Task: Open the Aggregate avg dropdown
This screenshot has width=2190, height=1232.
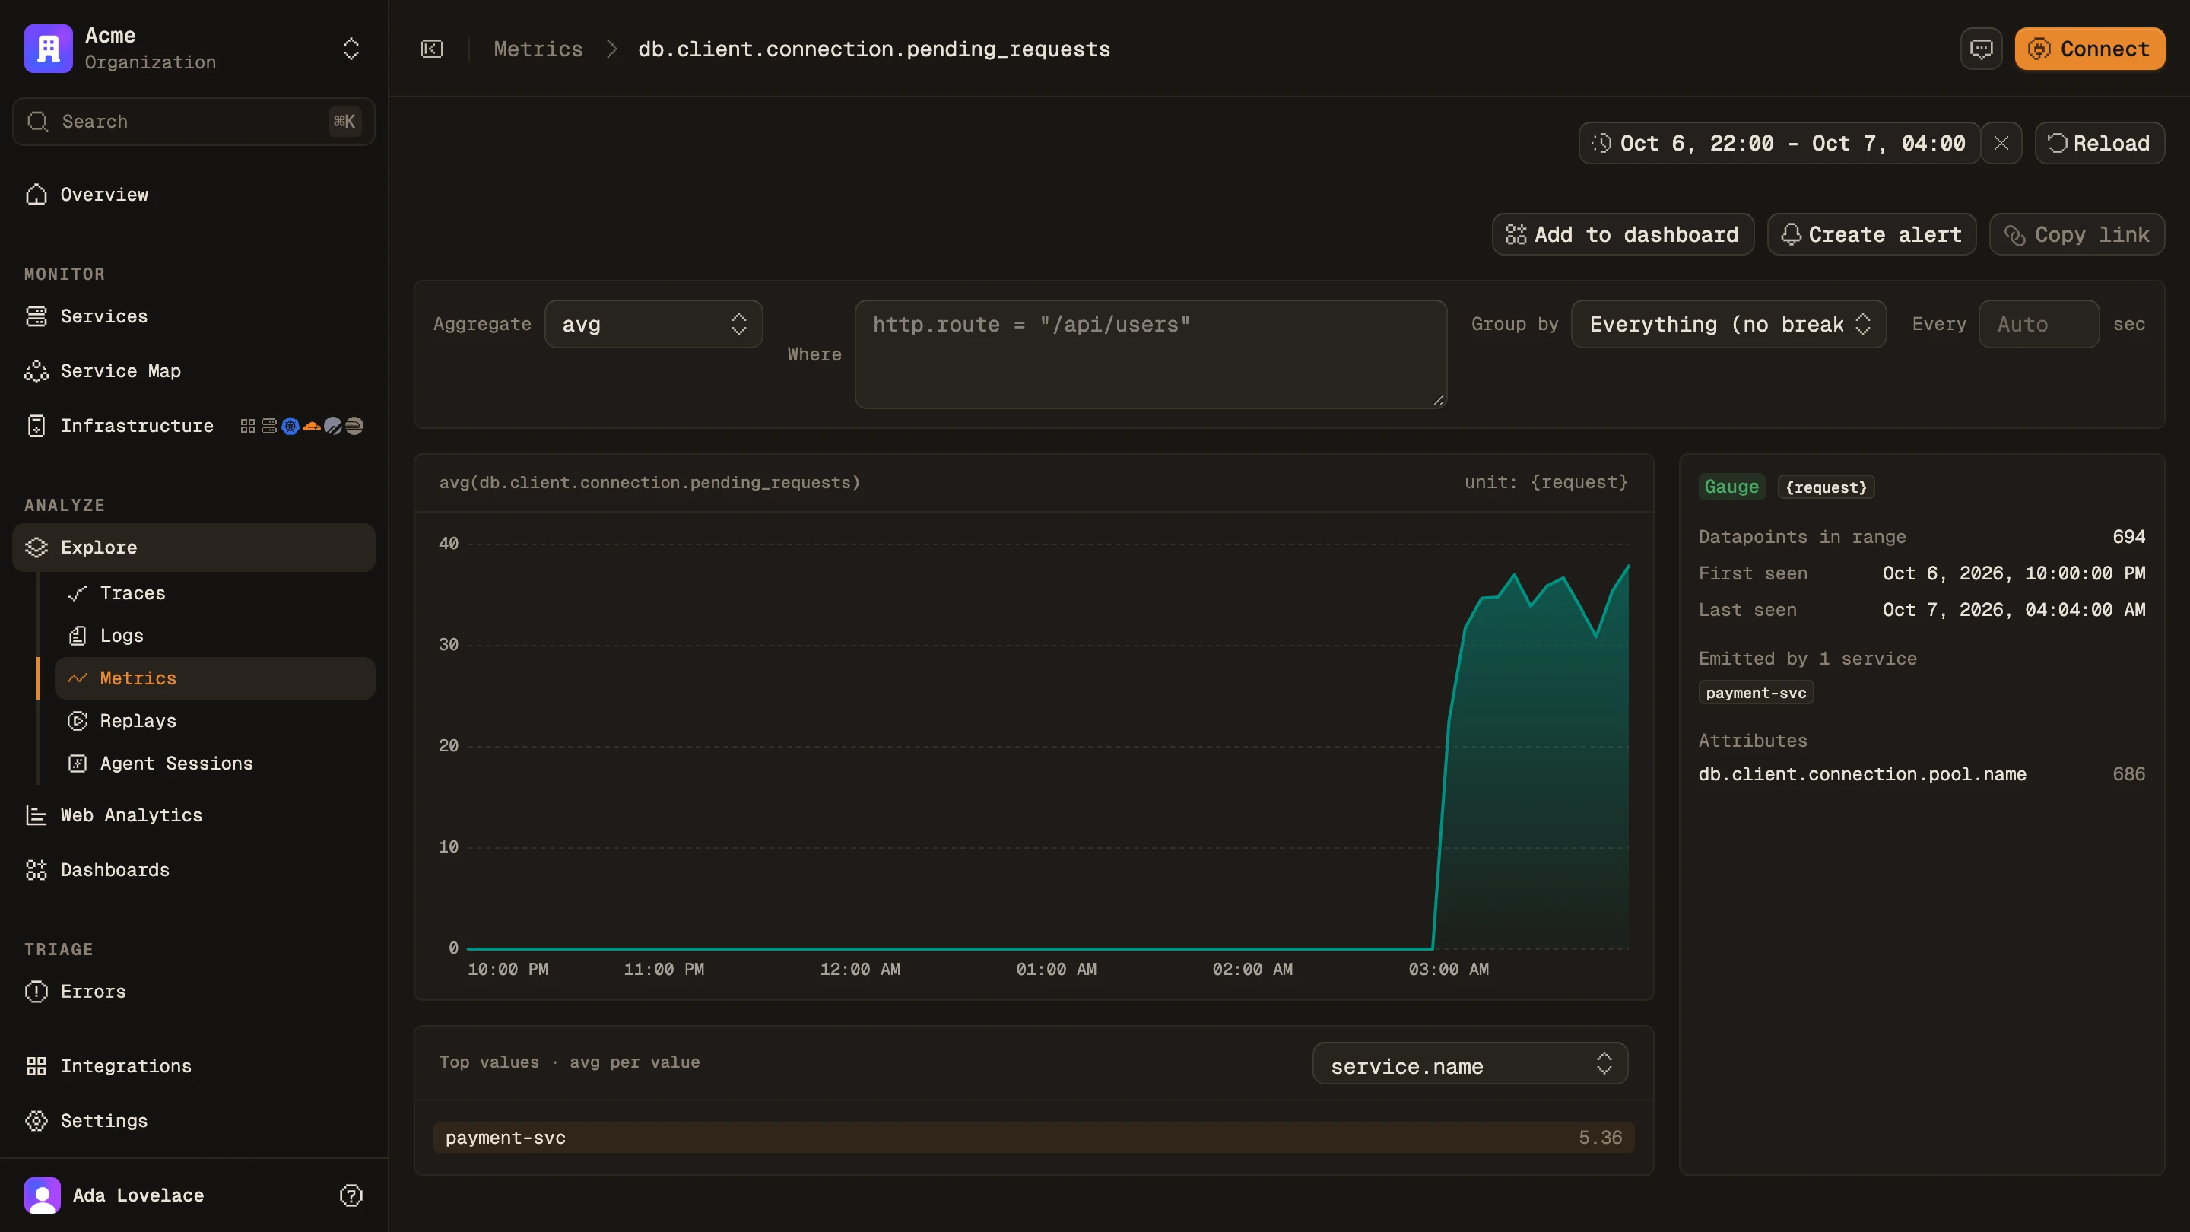Action: [x=654, y=324]
